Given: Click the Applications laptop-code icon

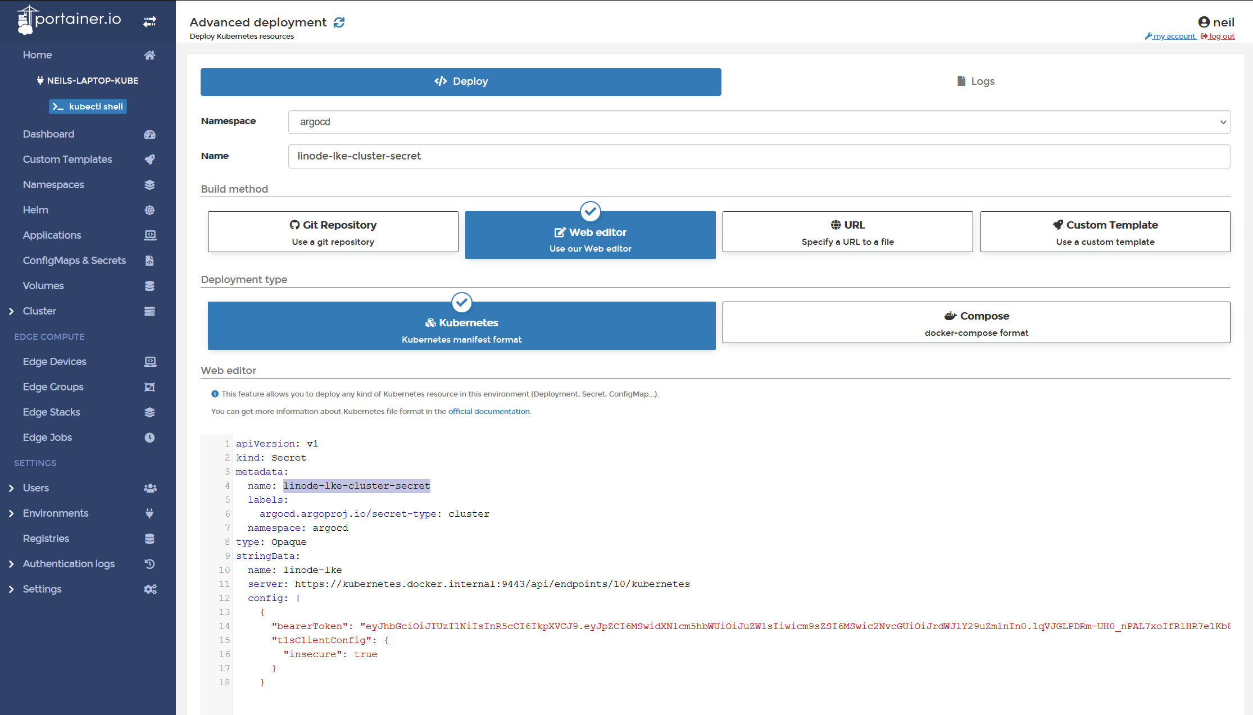Looking at the screenshot, I should (x=150, y=235).
